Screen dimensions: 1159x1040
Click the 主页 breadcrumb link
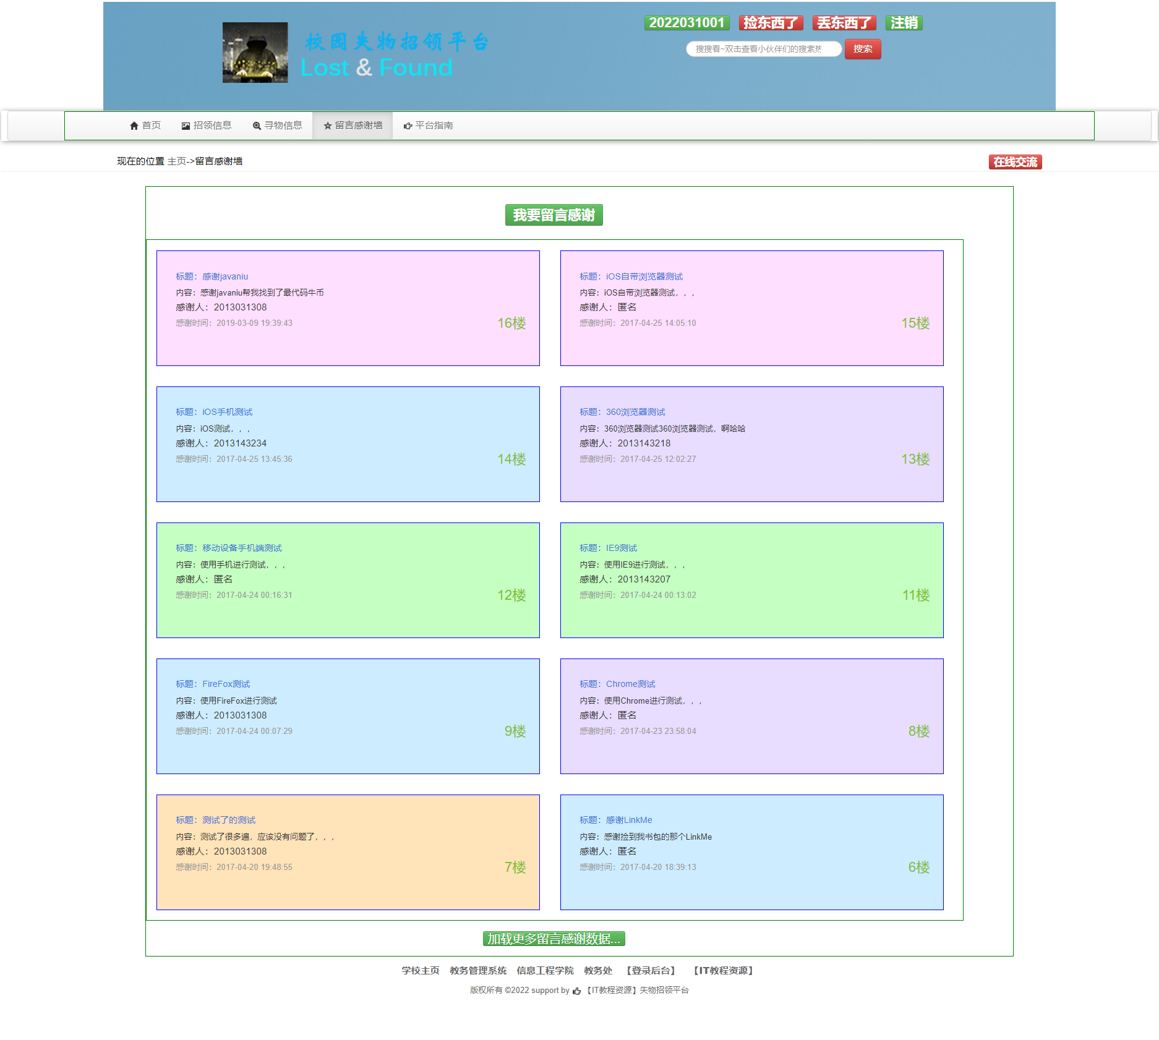[x=176, y=161]
